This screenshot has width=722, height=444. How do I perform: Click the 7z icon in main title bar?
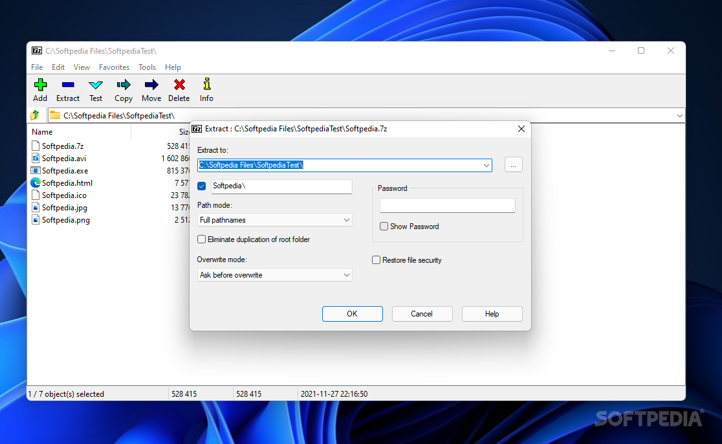pyautogui.click(x=37, y=50)
